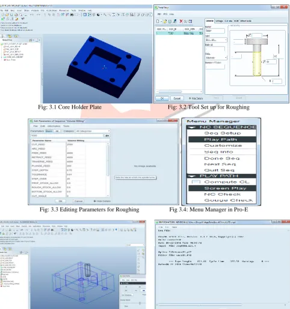The height and width of the screenshot is (309, 290).
Task: Click Undo arrow in Core Holder Plate toolbar
Action: (x=32, y=14)
